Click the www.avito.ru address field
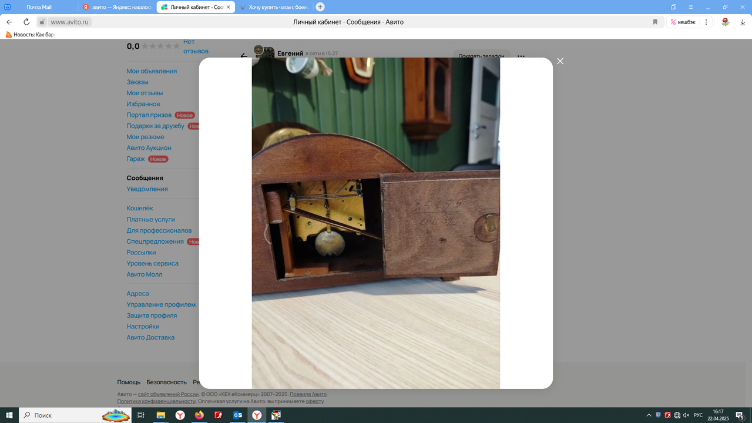Viewport: 752px width, 423px height. [x=69, y=22]
